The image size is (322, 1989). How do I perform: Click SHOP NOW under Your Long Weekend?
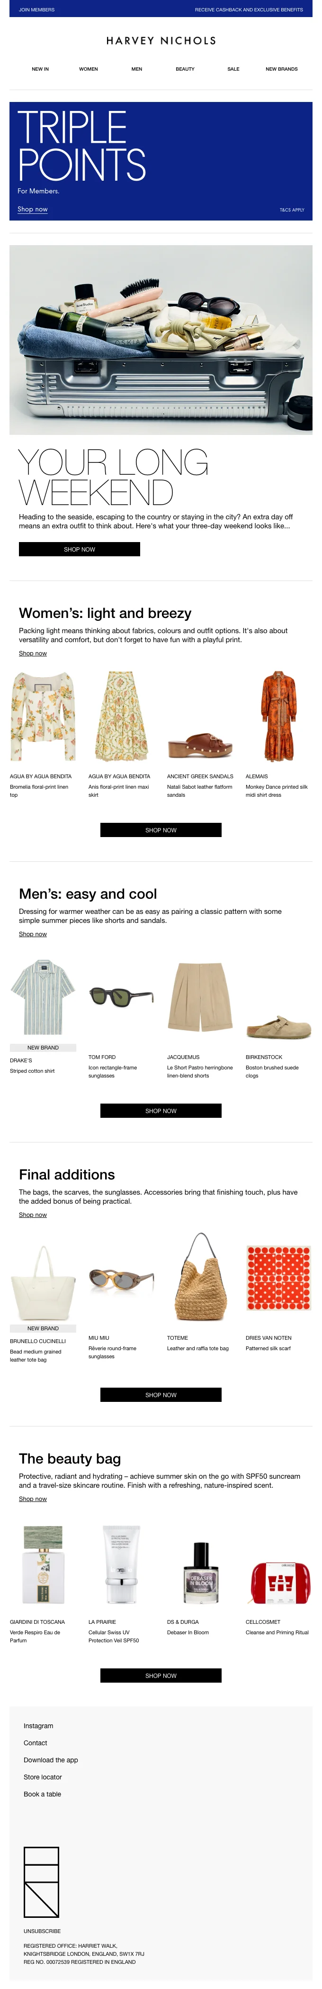click(80, 549)
